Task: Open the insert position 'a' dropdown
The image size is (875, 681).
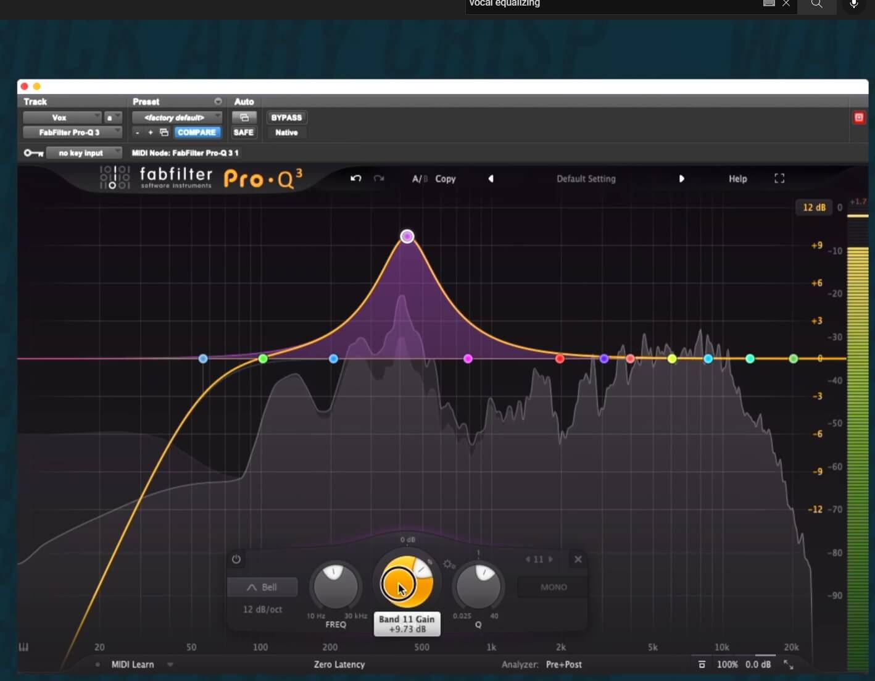Action: click(113, 117)
